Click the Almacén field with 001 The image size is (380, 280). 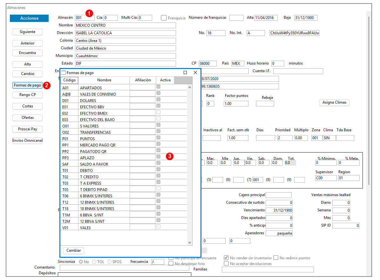coord(85,18)
